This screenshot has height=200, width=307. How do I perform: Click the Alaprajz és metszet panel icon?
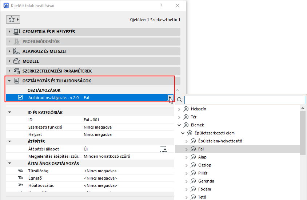click(17, 51)
